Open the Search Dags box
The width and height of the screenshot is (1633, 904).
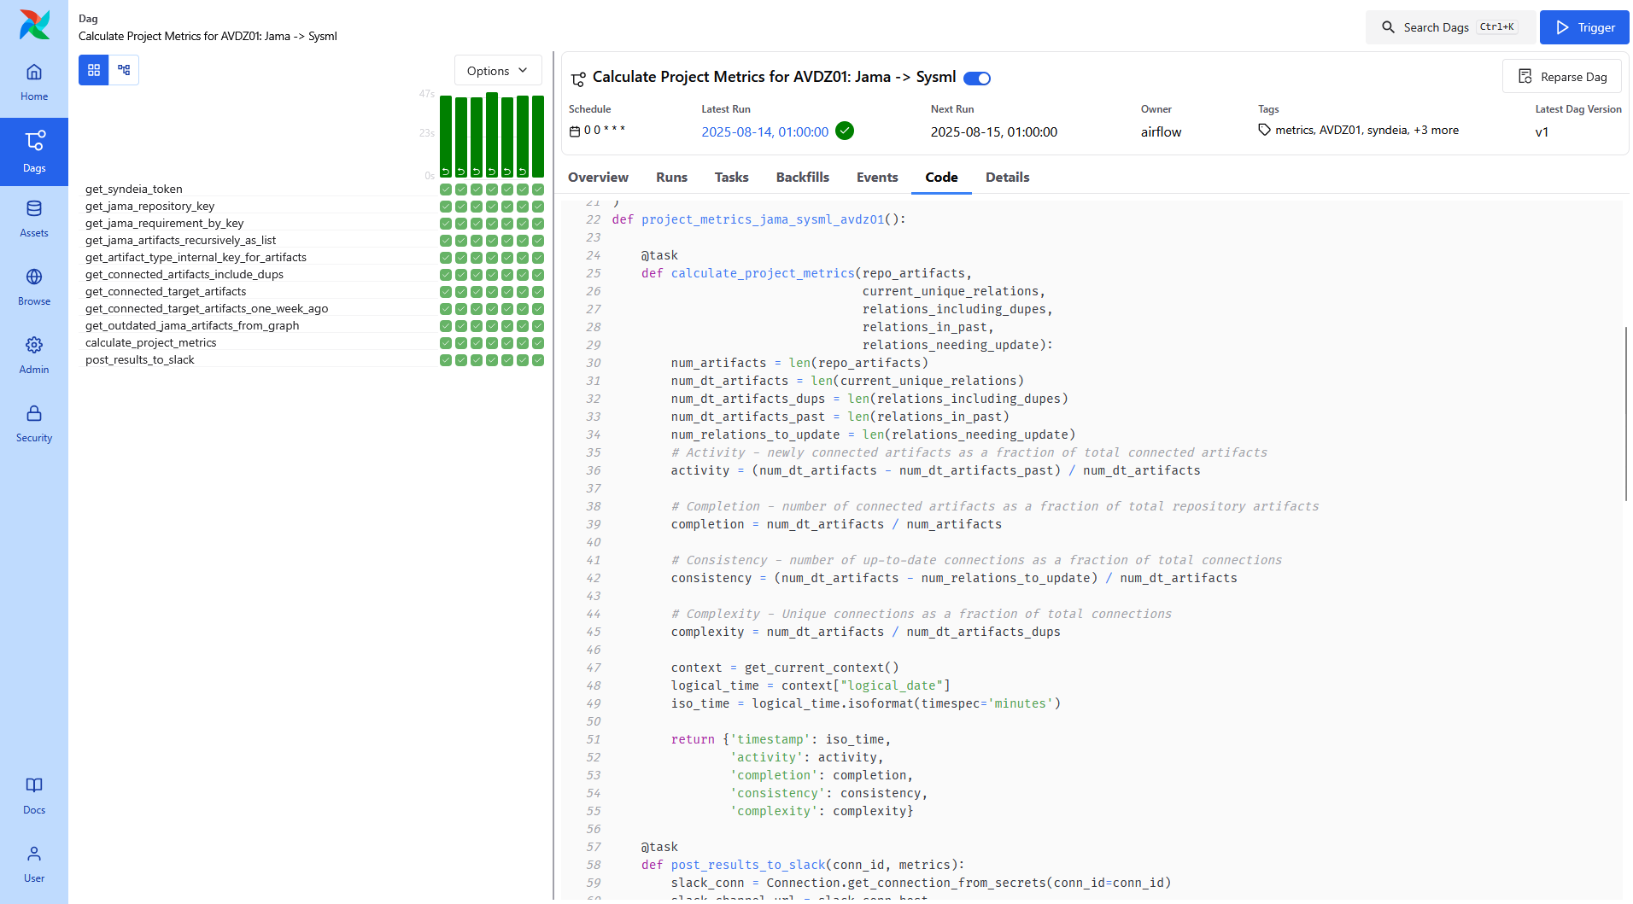1449,27
